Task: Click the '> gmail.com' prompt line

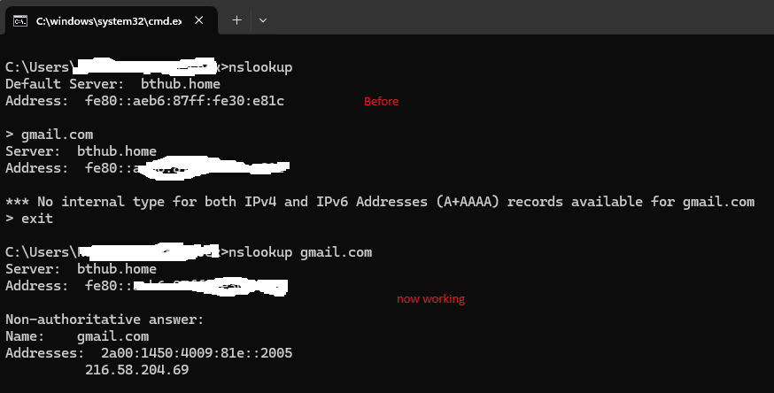Action: 49,135
